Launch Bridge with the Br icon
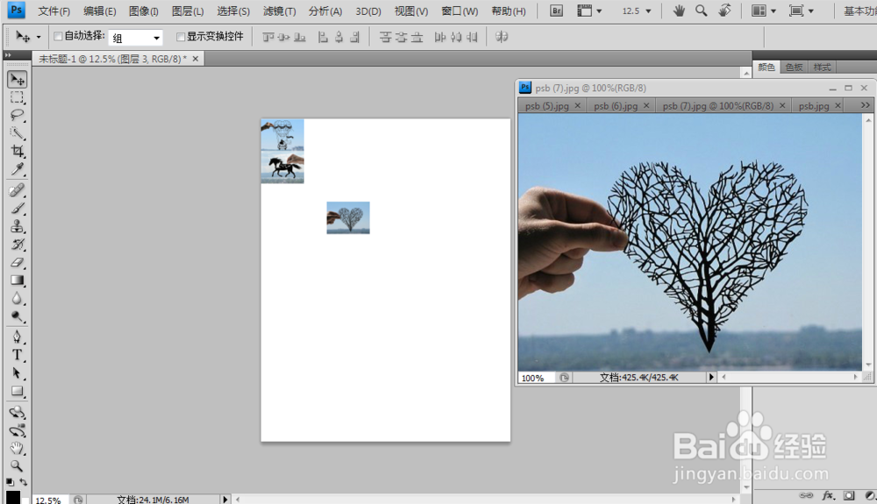 point(556,11)
